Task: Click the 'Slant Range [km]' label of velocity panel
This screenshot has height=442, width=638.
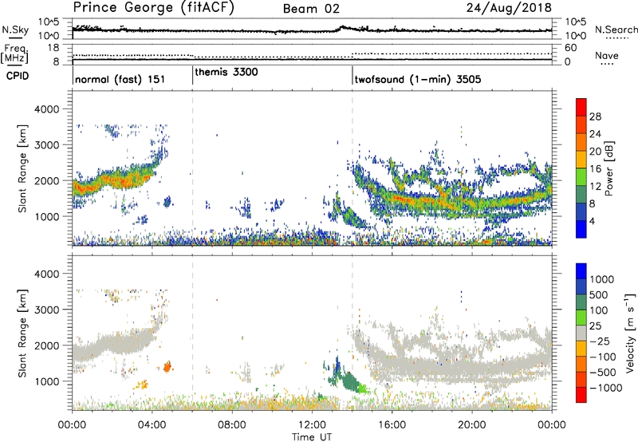Action: (x=22, y=333)
